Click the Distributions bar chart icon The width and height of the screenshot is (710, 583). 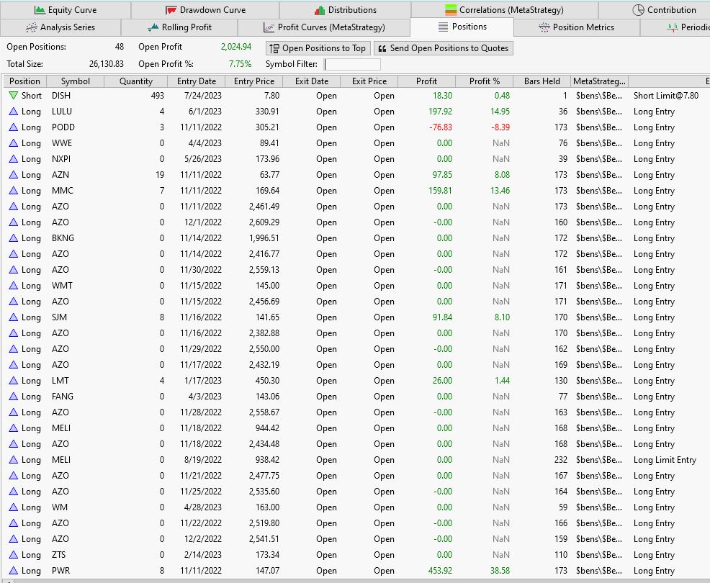point(320,10)
